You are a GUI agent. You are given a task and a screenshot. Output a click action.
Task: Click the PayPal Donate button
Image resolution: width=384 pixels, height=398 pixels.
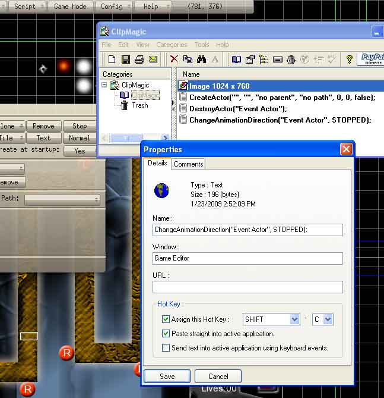371,59
